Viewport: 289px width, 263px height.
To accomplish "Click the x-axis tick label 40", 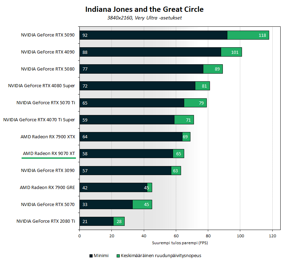I will pyautogui.click(x=144, y=236).
